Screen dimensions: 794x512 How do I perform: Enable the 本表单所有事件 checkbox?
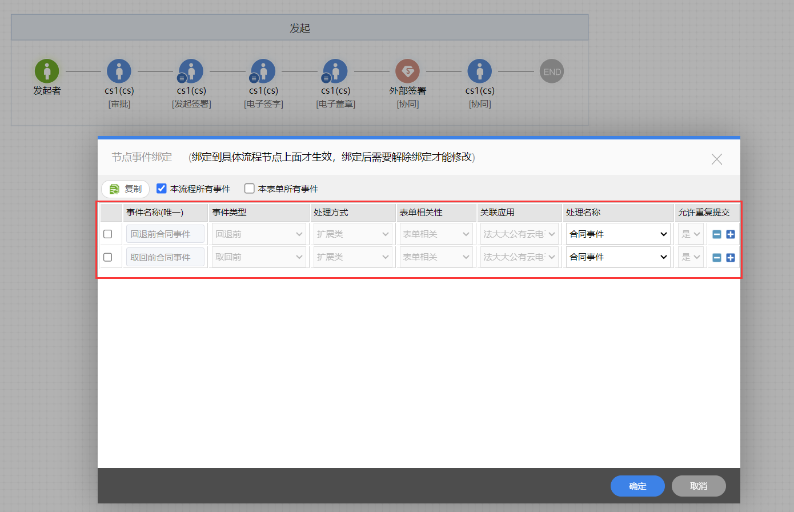point(250,189)
